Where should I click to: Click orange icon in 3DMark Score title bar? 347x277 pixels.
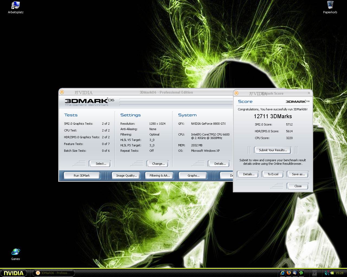coord(236,93)
